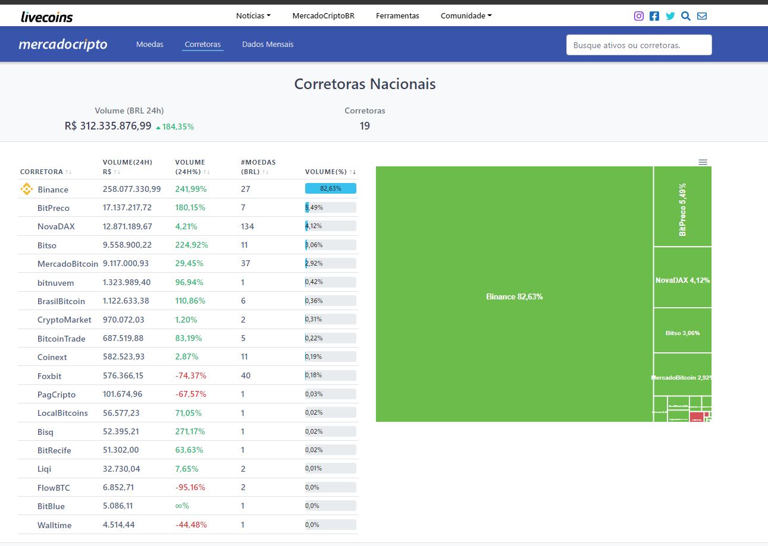Open the NovaDAX exchange link
768x546 pixels.
tap(56, 226)
